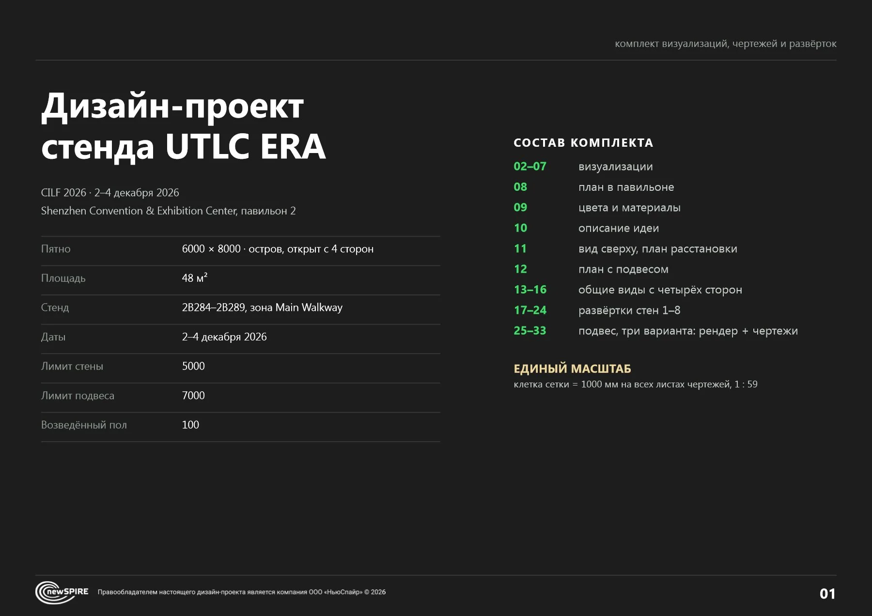Click page number '08'

[x=520, y=187]
